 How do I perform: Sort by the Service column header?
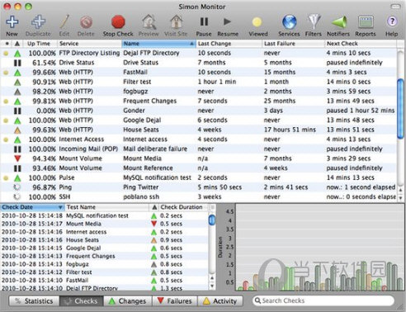(x=89, y=44)
